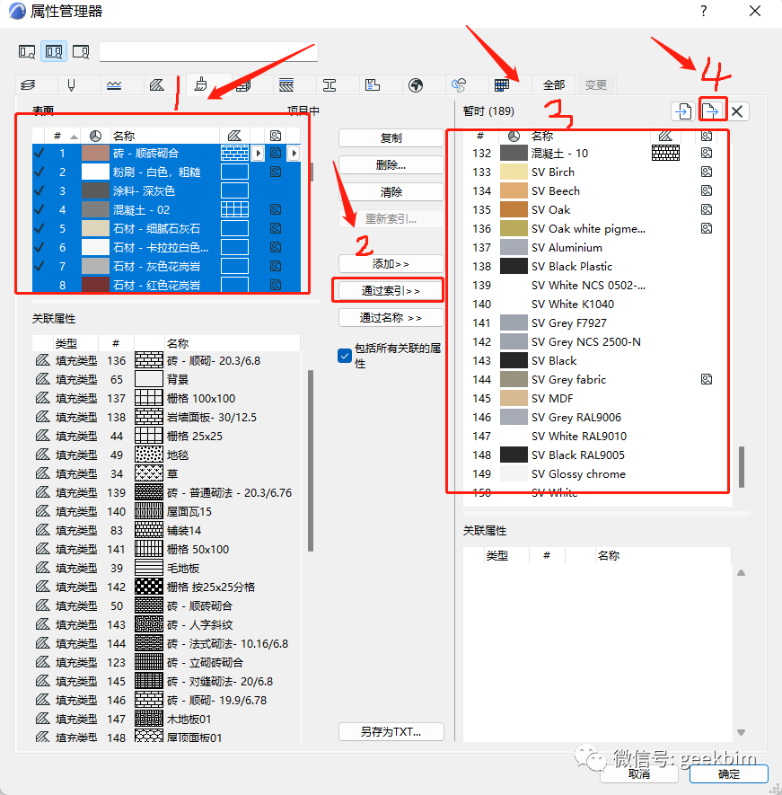Open the Fills attribute tab

(x=156, y=85)
